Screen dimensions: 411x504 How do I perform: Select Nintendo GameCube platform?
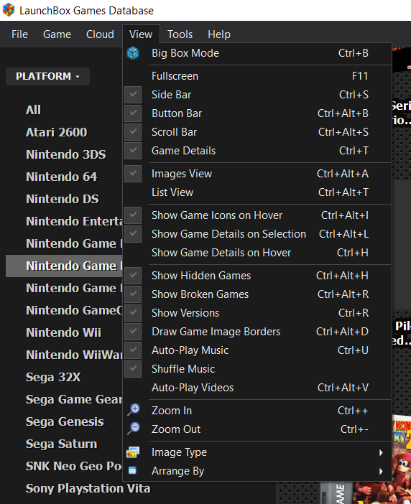74,310
